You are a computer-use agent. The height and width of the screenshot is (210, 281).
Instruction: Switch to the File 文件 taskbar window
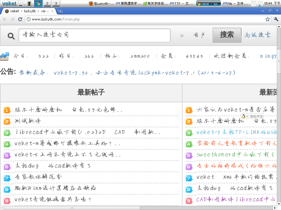coord(235,3)
